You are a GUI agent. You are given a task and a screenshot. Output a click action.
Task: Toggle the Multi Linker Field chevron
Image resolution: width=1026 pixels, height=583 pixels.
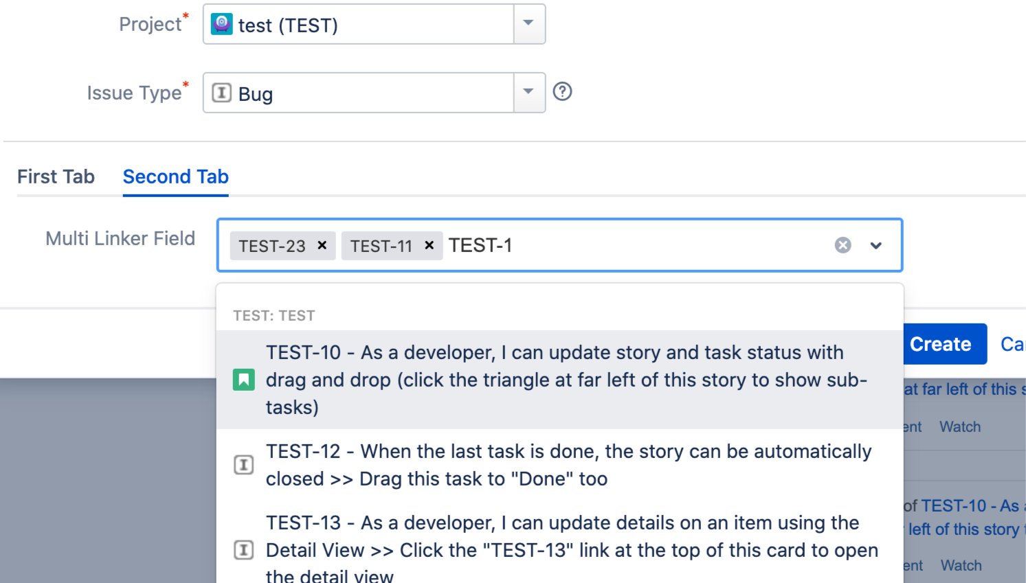pos(876,245)
